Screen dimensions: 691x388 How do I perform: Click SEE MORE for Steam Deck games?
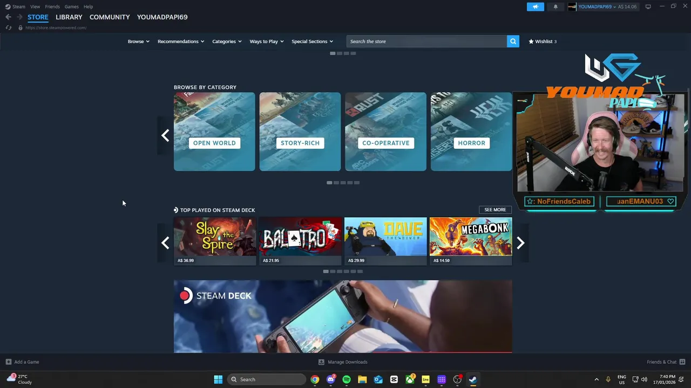(x=495, y=210)
